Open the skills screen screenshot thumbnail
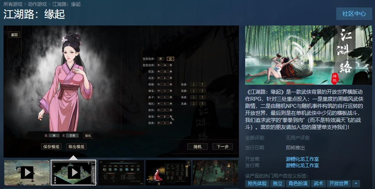The height and width of the screenshot is (189, 375). click(121, 173)
